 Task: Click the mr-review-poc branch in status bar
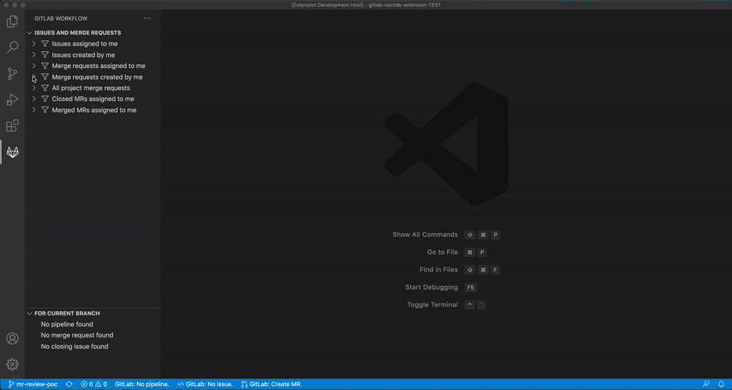click(x=33, y=384)
